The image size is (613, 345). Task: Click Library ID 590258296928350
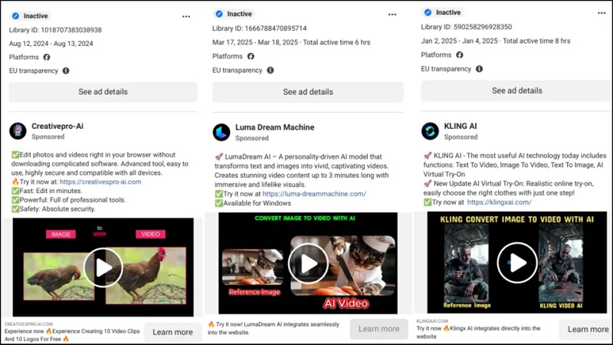click(467, 27)
